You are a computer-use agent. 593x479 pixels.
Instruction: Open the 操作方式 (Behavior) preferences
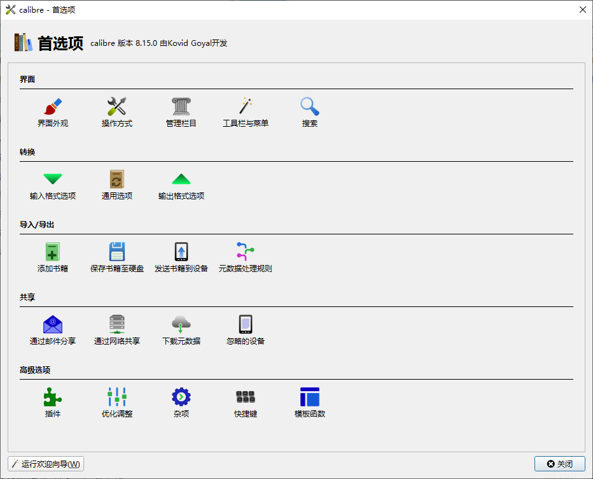(117, 111)
